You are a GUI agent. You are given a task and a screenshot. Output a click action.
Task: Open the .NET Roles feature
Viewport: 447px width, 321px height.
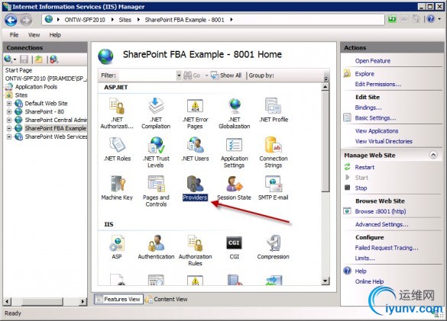[117, 149]
